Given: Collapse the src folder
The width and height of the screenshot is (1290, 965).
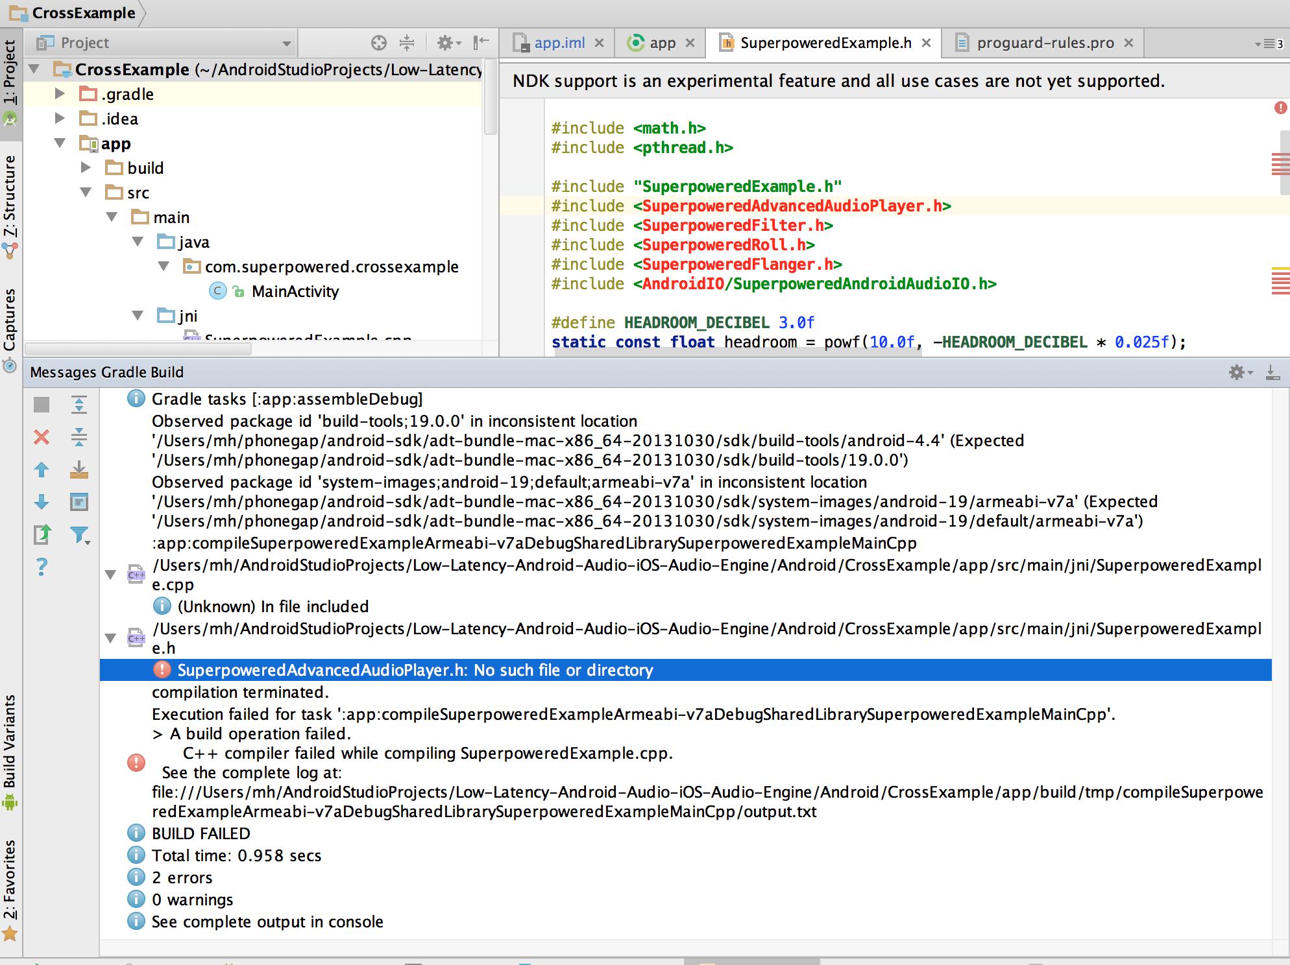Looking at the screenshot, I should click(x=86, y=192).
